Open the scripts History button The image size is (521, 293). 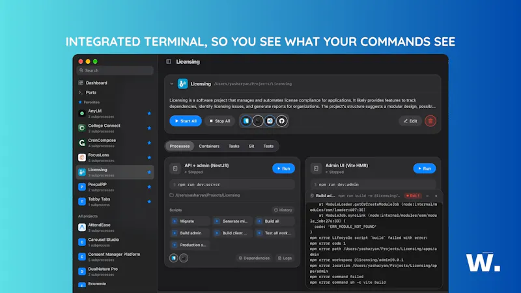pyautogui.click(x=283, y=210)
